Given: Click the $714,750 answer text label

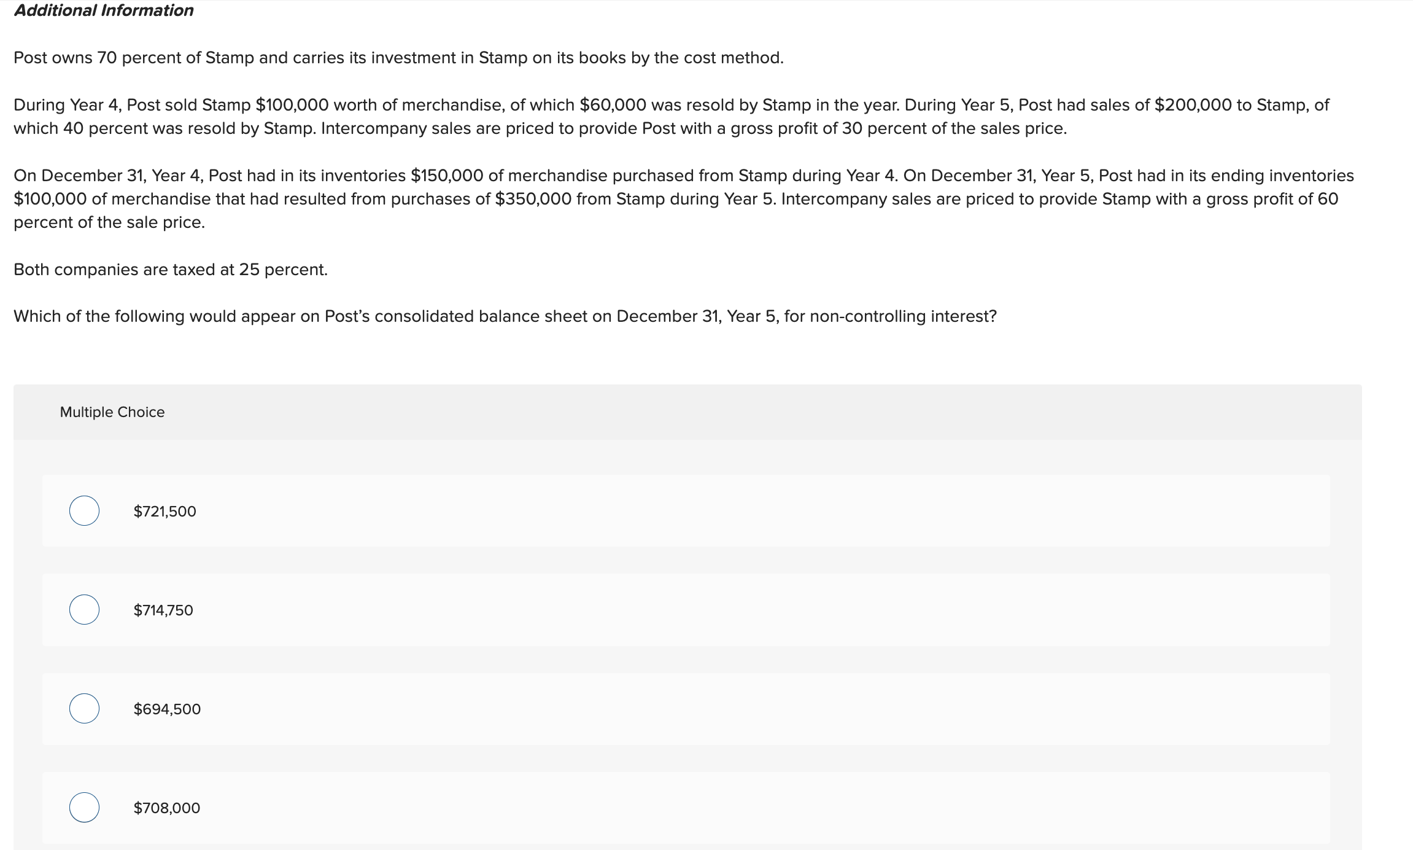Looking at the screenshot, I should point(163,610).
